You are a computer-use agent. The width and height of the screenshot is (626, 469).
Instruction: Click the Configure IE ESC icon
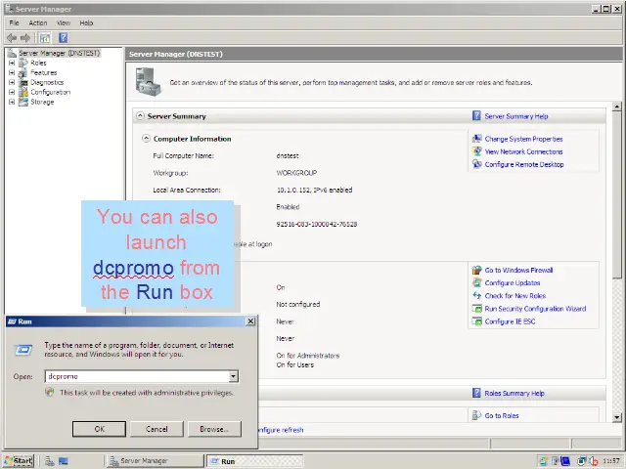pos(476,321)
